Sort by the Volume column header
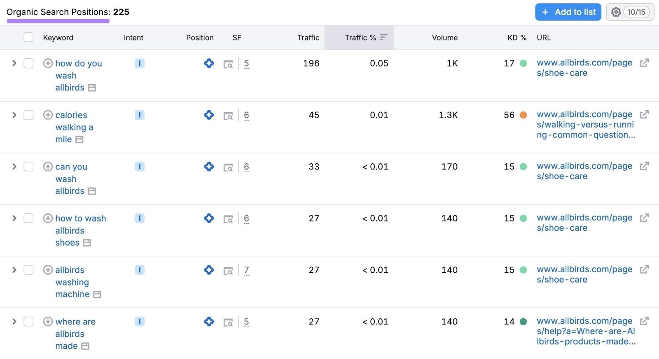The height and width of the screenshot is (359, 659). pos(444,37)
